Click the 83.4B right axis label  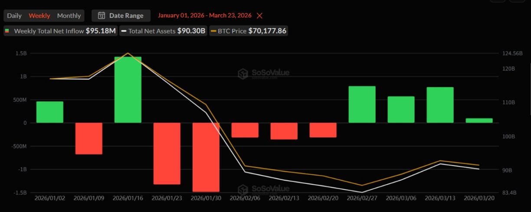pyautogui.click(x=509, y=192)
